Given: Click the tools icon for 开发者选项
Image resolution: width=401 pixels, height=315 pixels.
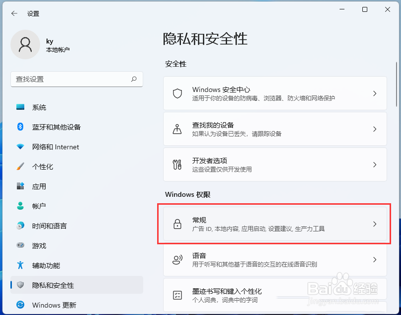Looking at the screenshot, I should tap(177, 165).
